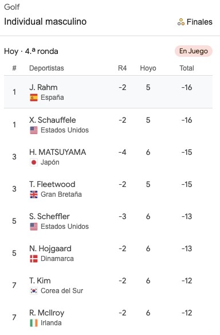This screenshot has width=220, height=335.
Task: Click the Denmark flag icon
Action: [x=34, y=259]
